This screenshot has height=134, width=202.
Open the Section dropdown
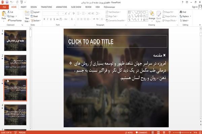(x=36, y=20)
